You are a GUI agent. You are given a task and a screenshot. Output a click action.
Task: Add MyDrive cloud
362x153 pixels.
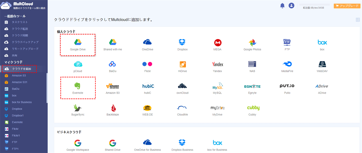tap(217, 110)
